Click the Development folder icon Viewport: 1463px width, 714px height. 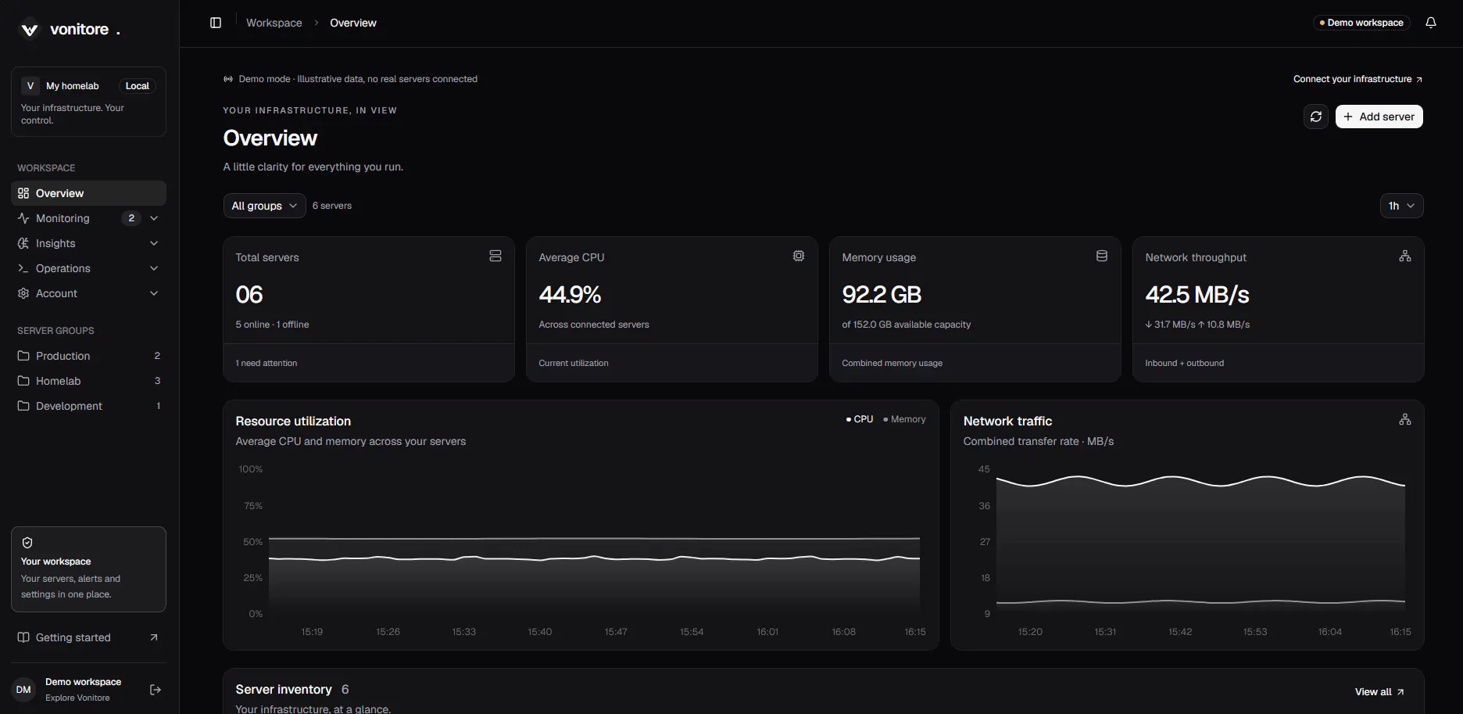(x=23, y=406)
